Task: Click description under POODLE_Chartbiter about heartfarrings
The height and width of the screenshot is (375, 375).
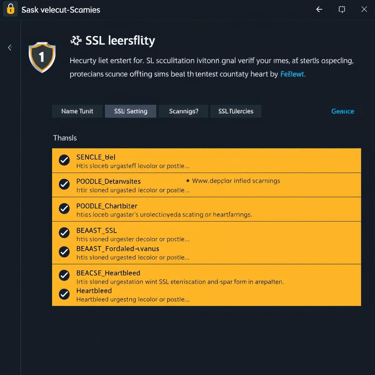Action: (164, 215)
